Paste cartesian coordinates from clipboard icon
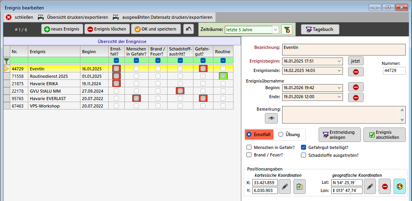Image resolution: width=412 pixels, height=201 pixels. [299, 187]
